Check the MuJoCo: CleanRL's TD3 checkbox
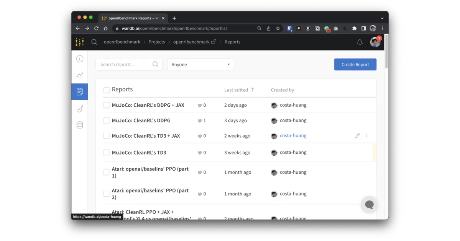Viewport: 460px width, 241px height. 107,153
